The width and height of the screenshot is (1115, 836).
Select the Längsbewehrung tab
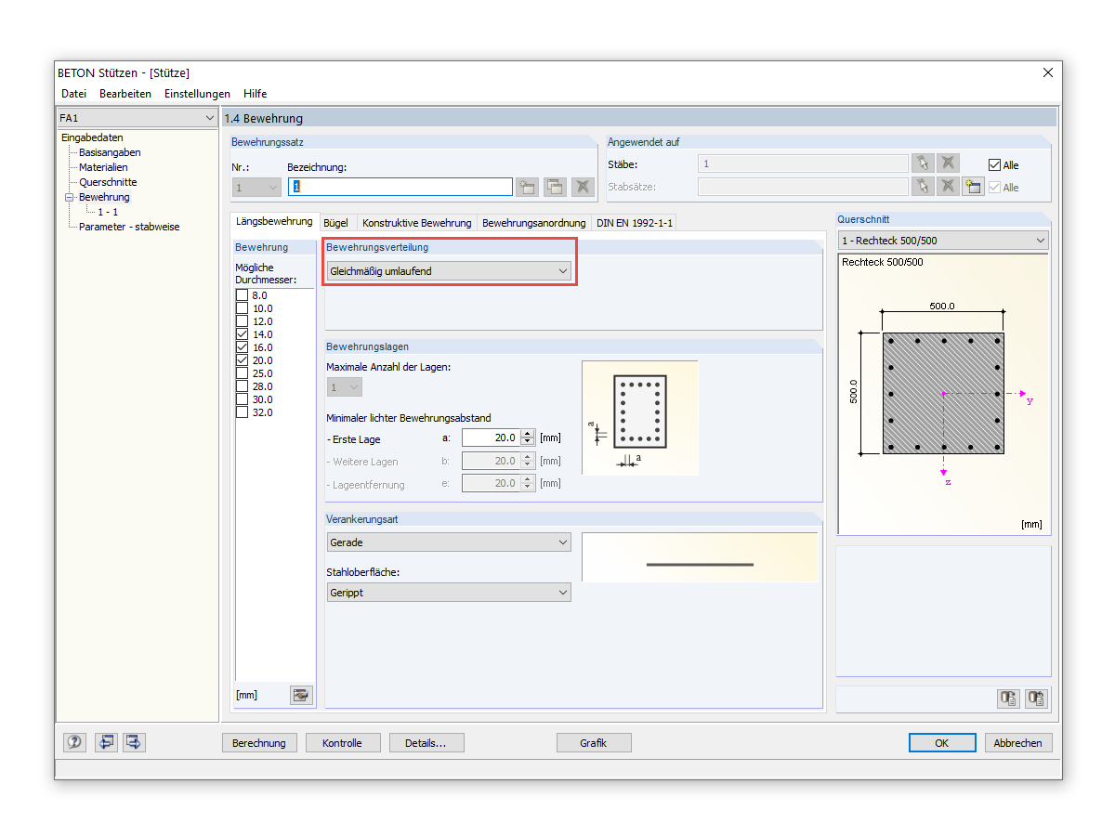click(274, 221)
